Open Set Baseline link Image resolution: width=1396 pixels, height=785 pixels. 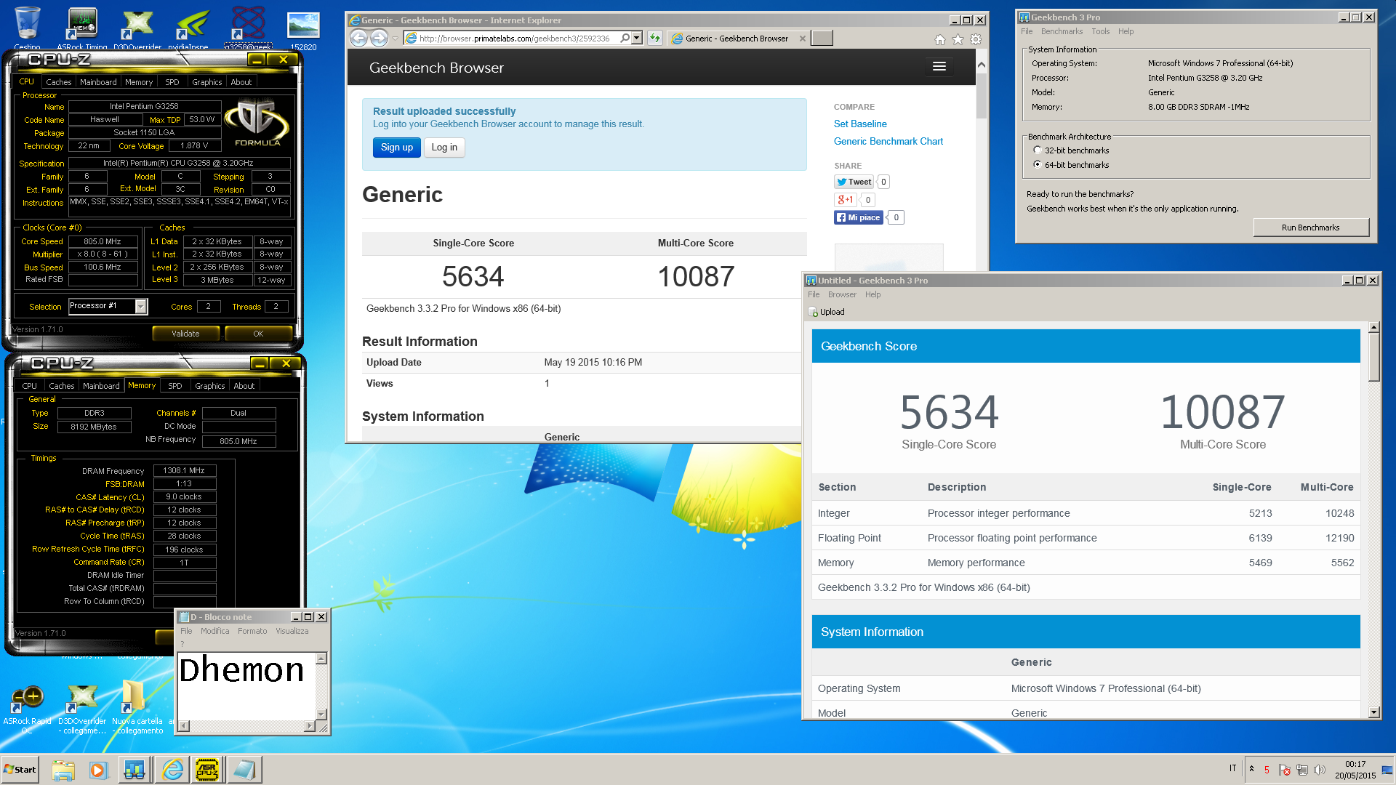point(860,124)
